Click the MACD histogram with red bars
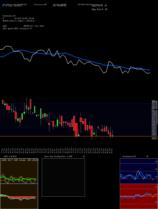This screenshot has width=158, height=209. pyautogui.click(x=19, y=196)
